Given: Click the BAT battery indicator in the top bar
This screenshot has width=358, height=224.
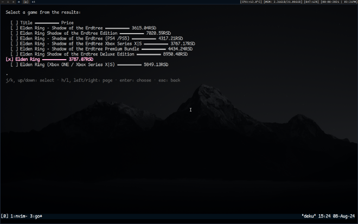Looking at the screenshot, I should pyautogui.click(x=311, y=2).
